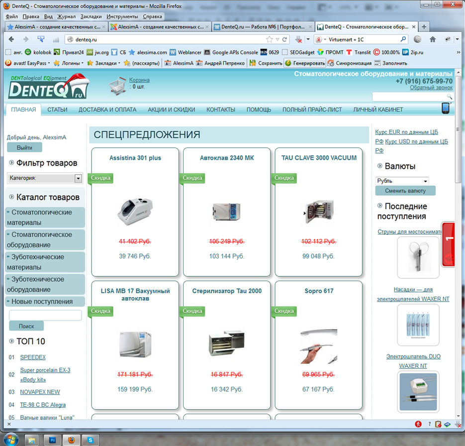
Task: Click the page vertical scrollbar thumb
Action: coord(458,130)
